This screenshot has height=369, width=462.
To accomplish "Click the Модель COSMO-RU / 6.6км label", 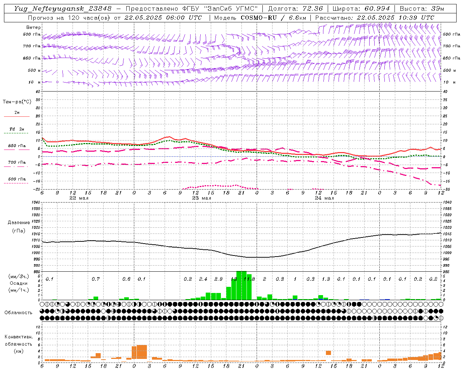I will (x=260, y=18).
